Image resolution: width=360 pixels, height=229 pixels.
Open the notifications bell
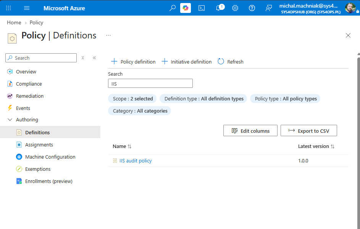click(219, 8)
